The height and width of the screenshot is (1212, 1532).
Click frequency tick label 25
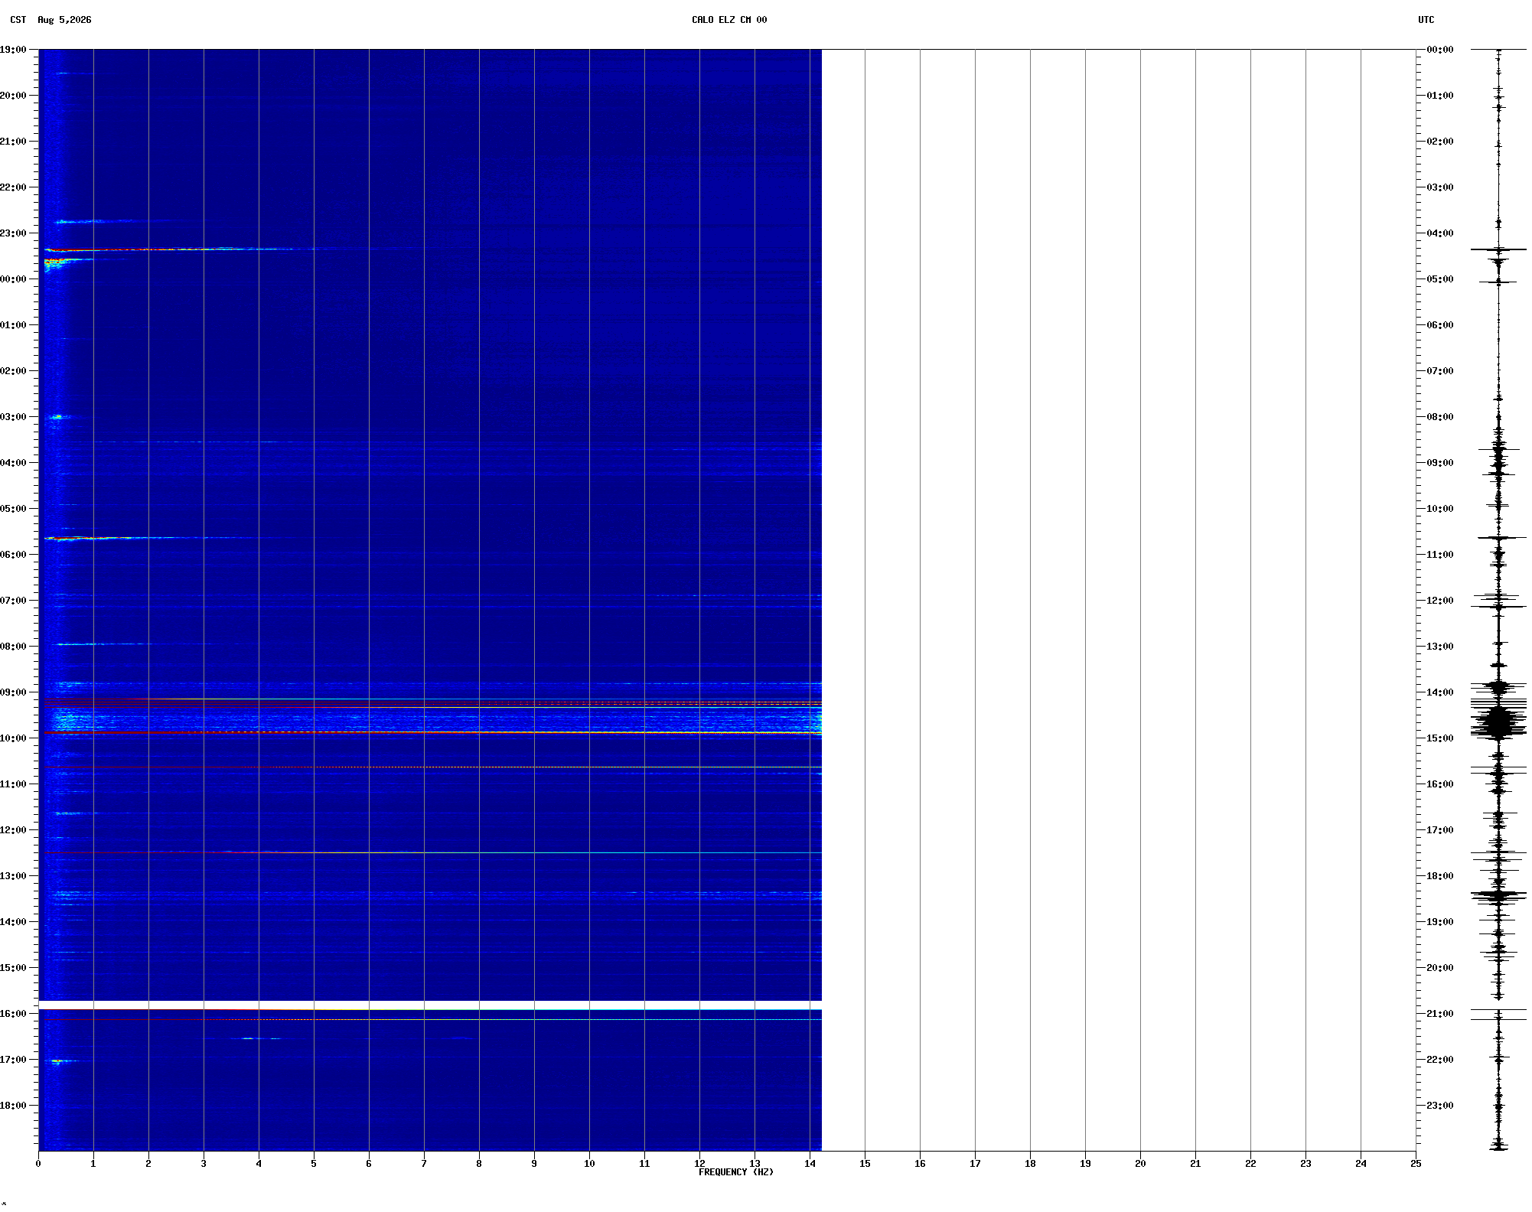coord(1416,1164)
